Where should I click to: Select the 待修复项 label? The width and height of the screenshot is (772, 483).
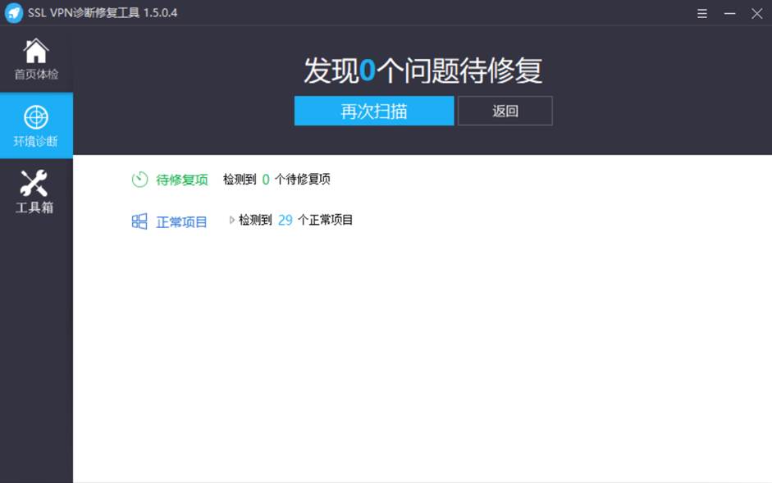pyautogui.click(x=181, y=180)
